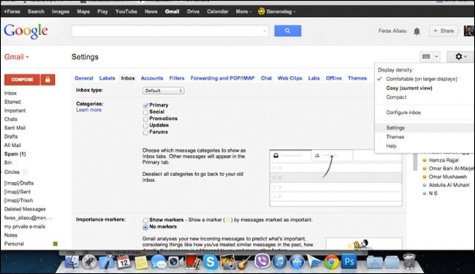The image size is (475, 274).
Task: Open Photoshop from the dock
Action: pyautogui.click(x=349, y=262)
